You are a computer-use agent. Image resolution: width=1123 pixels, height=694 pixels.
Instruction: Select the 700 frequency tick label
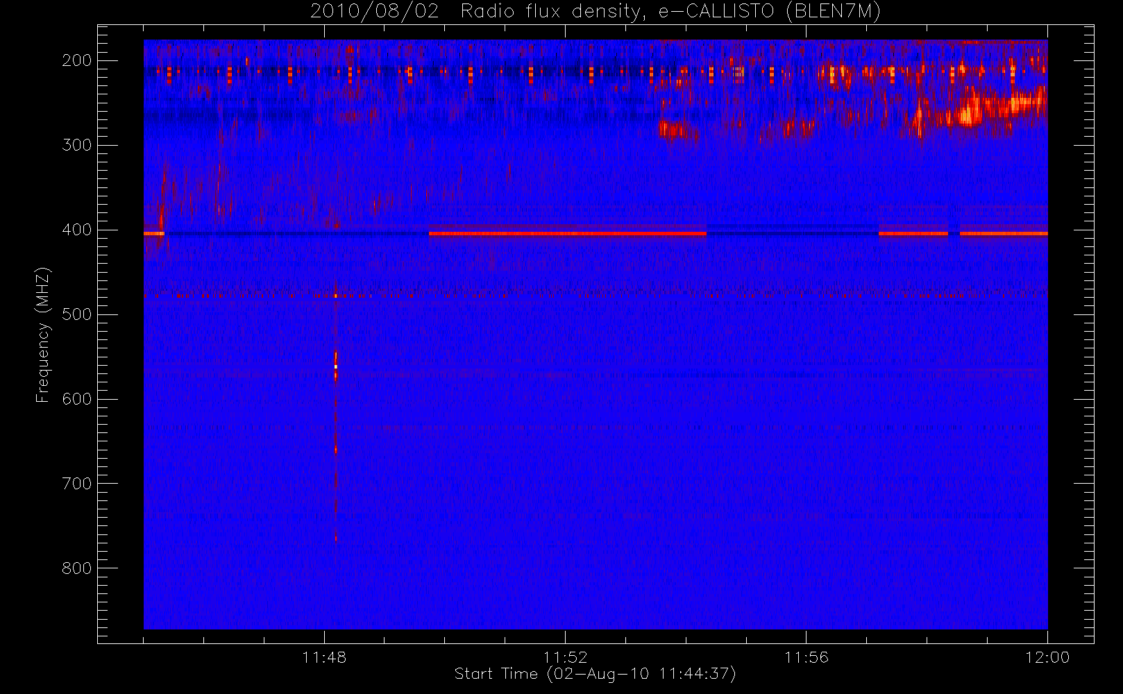click(x=77, y=484)
